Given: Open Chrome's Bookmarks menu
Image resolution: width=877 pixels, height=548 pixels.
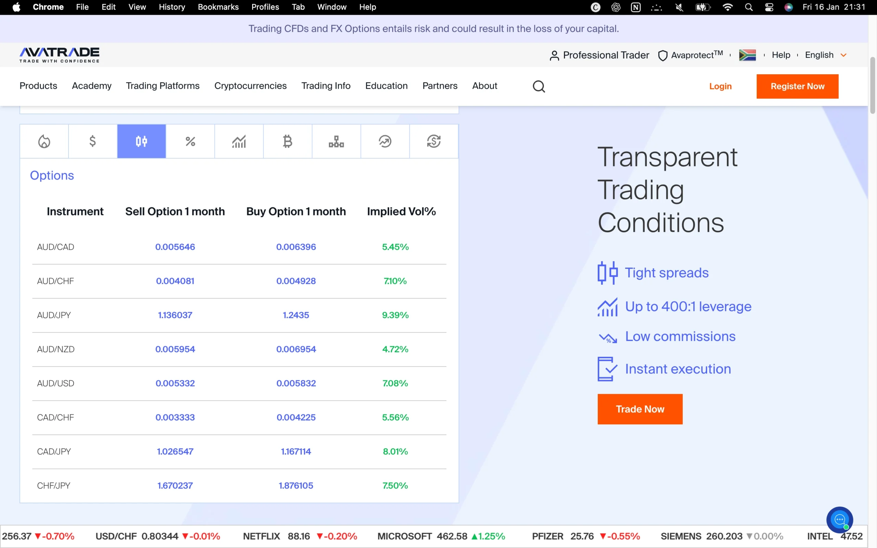Looking at the screenshot, I should (218, 7).
